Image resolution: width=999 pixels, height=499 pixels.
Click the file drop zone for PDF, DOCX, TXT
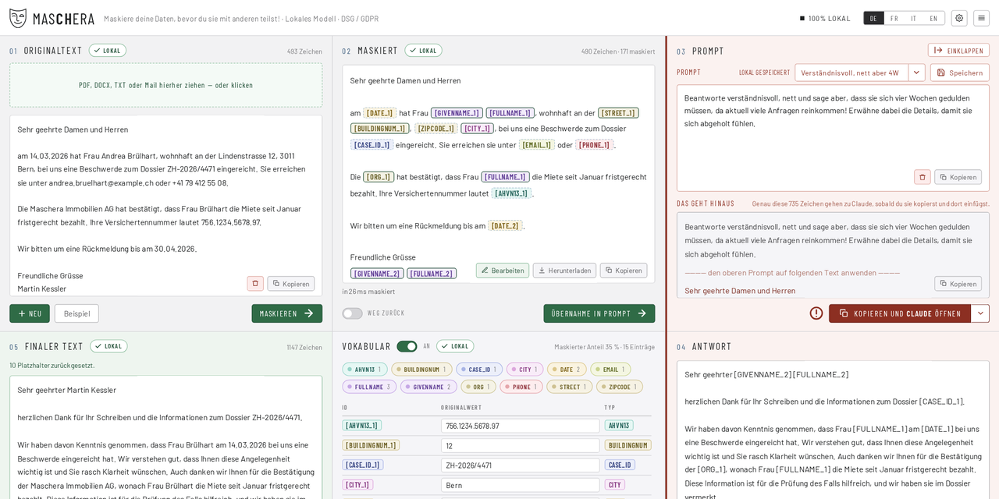(165, 85)
